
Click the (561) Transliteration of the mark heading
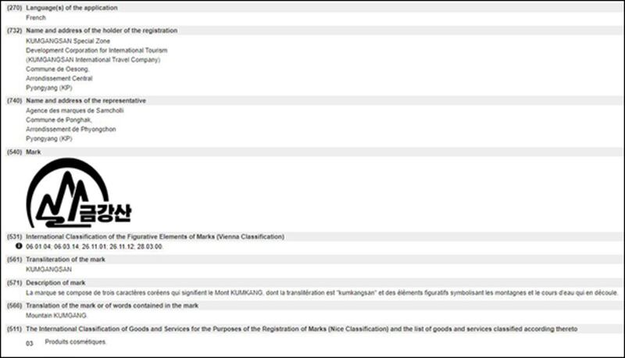point(55,260)
